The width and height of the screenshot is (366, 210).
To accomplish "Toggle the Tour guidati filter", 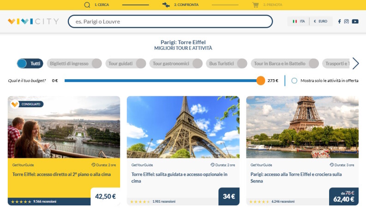I will click(x=126, y=64).
